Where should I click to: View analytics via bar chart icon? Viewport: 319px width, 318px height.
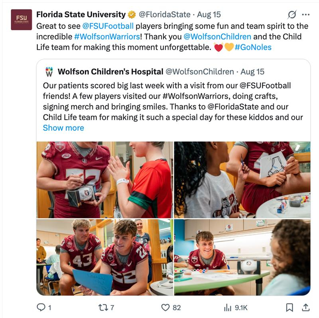coord(228,307)
